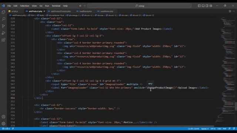Click 'Add Product Images' label text

[x=148, y=29]
